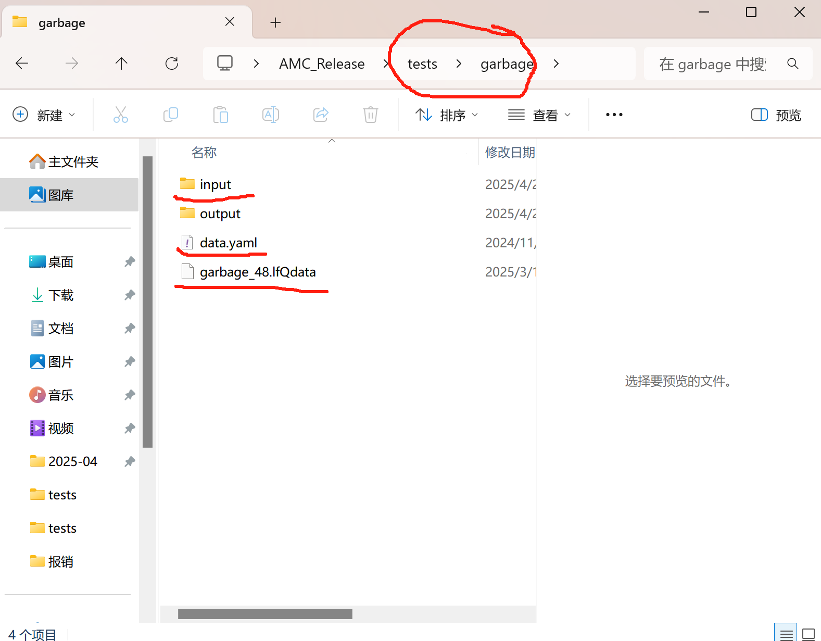Click the Share icon in toolbar
The height and width of the screenshot is (641, 821).
321,115
